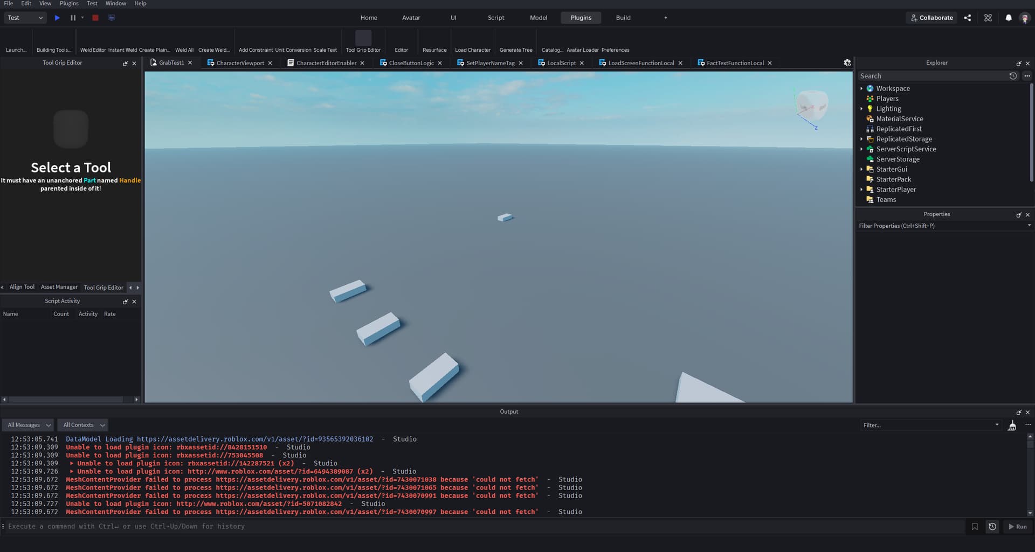Add a new ribbon tab with plus
1035x552 pixels.
[666, 18]
